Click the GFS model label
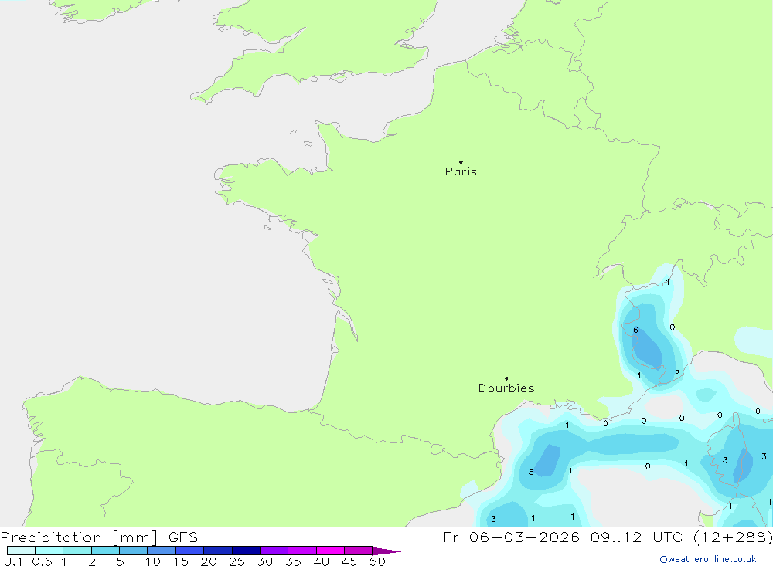Image resolution: width=773 pixels, height=566 pixels. 183,537
